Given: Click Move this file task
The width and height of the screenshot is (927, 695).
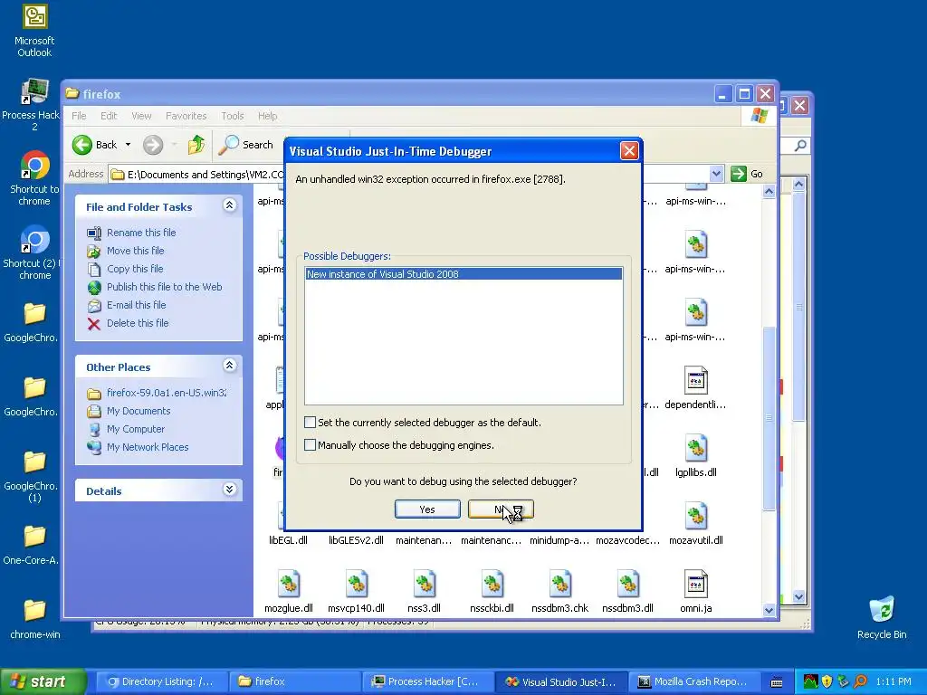Looking at the screenshot, I should pyautogui.click(x=136, y=251).
